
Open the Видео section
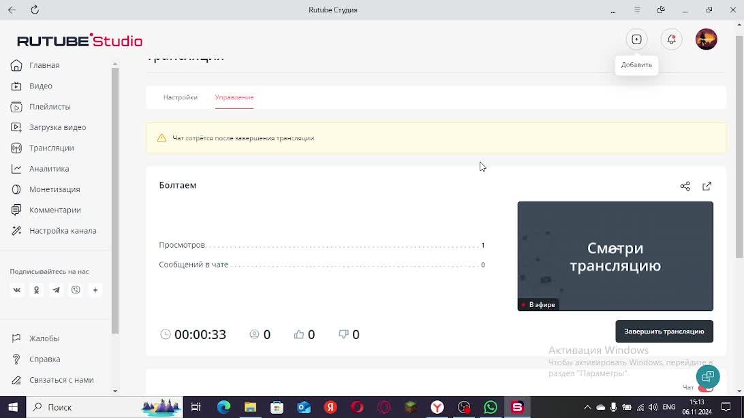click(x=41, y=86)
